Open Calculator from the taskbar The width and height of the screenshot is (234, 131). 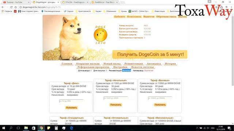(x=56, y=128)
